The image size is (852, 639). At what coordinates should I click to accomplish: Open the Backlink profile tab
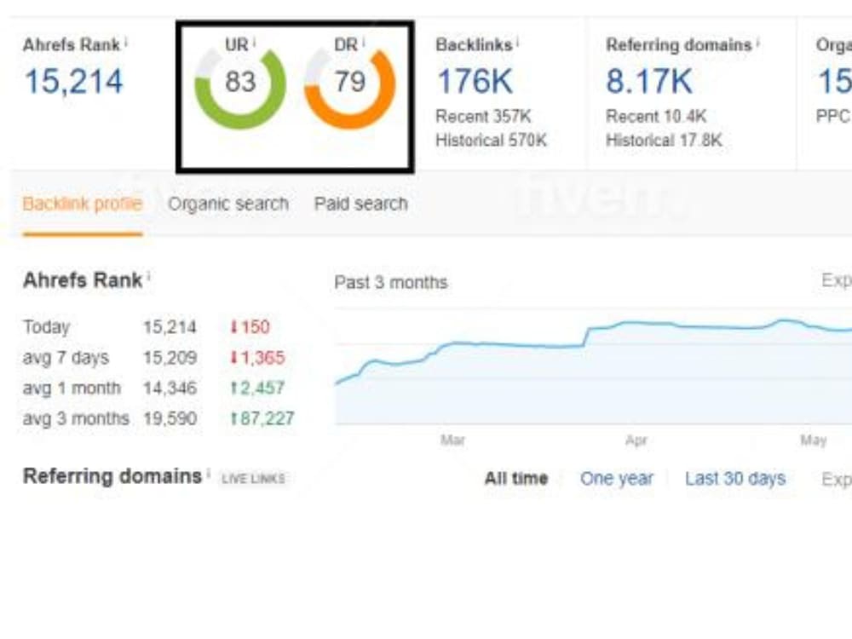[83, 204]
